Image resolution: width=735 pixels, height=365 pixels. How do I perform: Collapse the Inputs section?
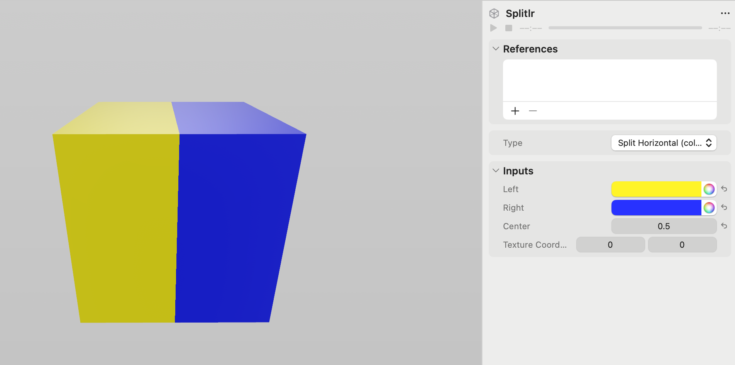tap(495, 171)
